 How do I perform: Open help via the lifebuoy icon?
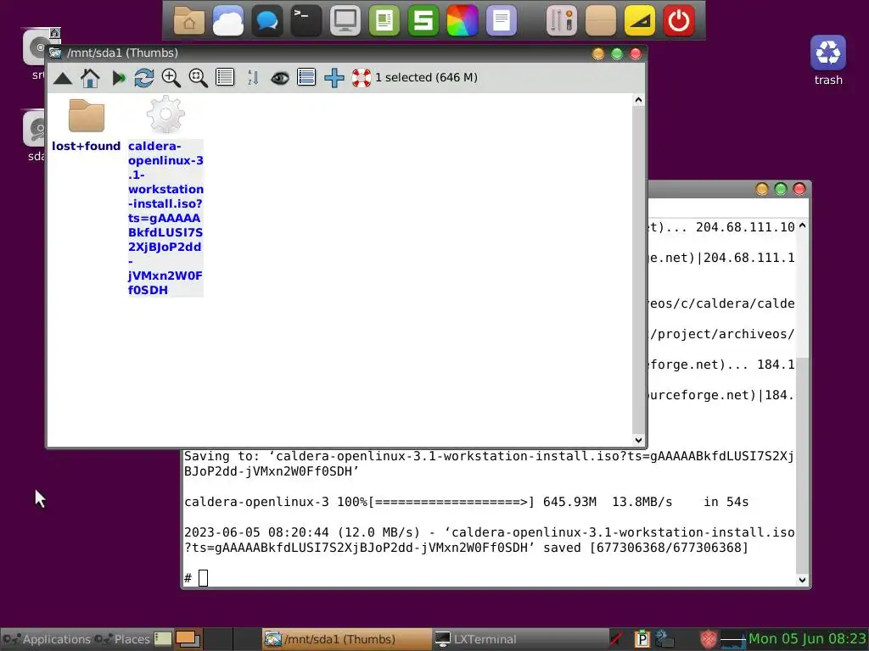[362, 78]
